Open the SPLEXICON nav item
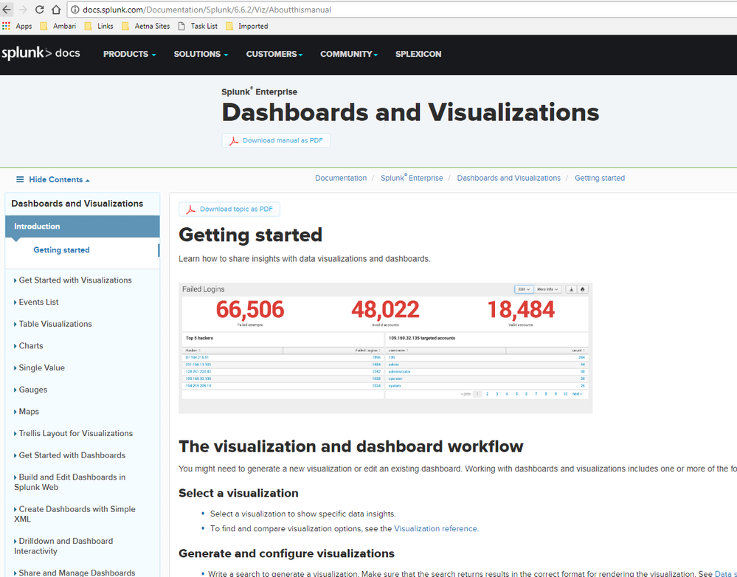 (x=418, y=54)
